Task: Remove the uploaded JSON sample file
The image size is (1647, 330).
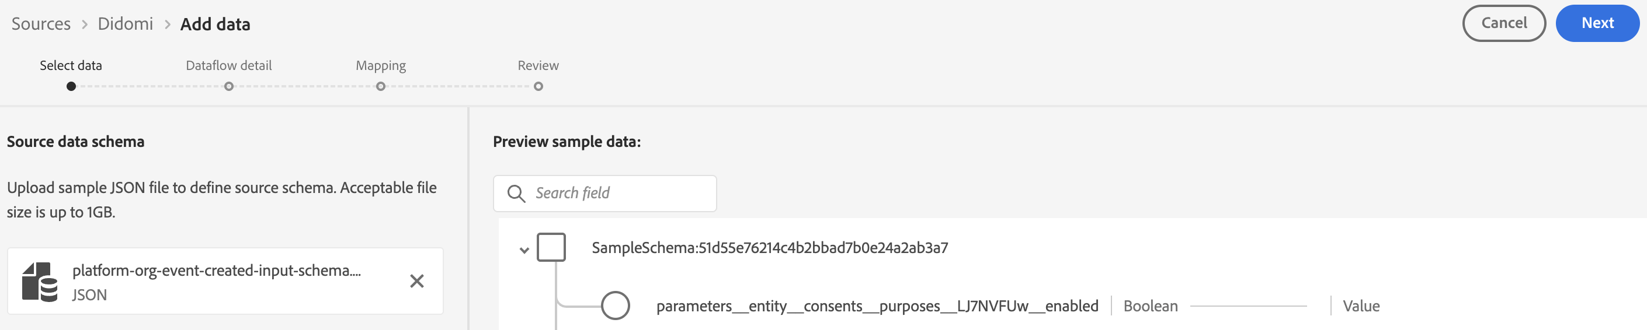Action: tap(416, 281)
